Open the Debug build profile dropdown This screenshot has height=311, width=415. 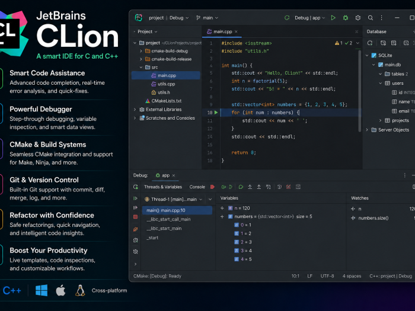point(179,18)
